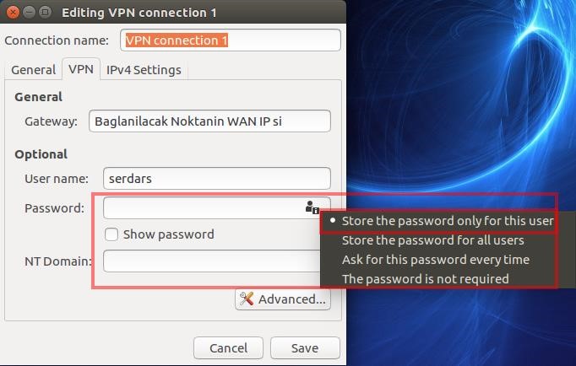576x366 pixels.
Task: Click into the User name field
Action: point(216,179)
